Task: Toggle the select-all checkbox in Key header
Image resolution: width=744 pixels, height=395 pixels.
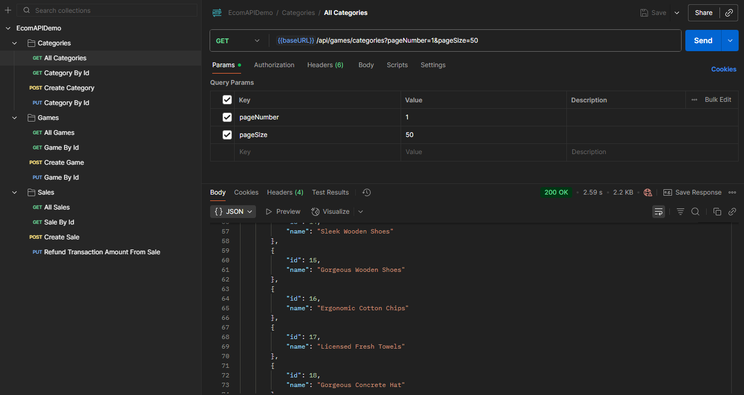Action: click(227, 100)
